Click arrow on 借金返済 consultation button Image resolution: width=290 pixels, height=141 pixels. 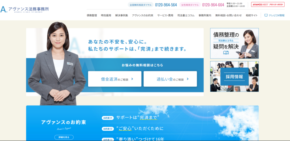point(132,79)
